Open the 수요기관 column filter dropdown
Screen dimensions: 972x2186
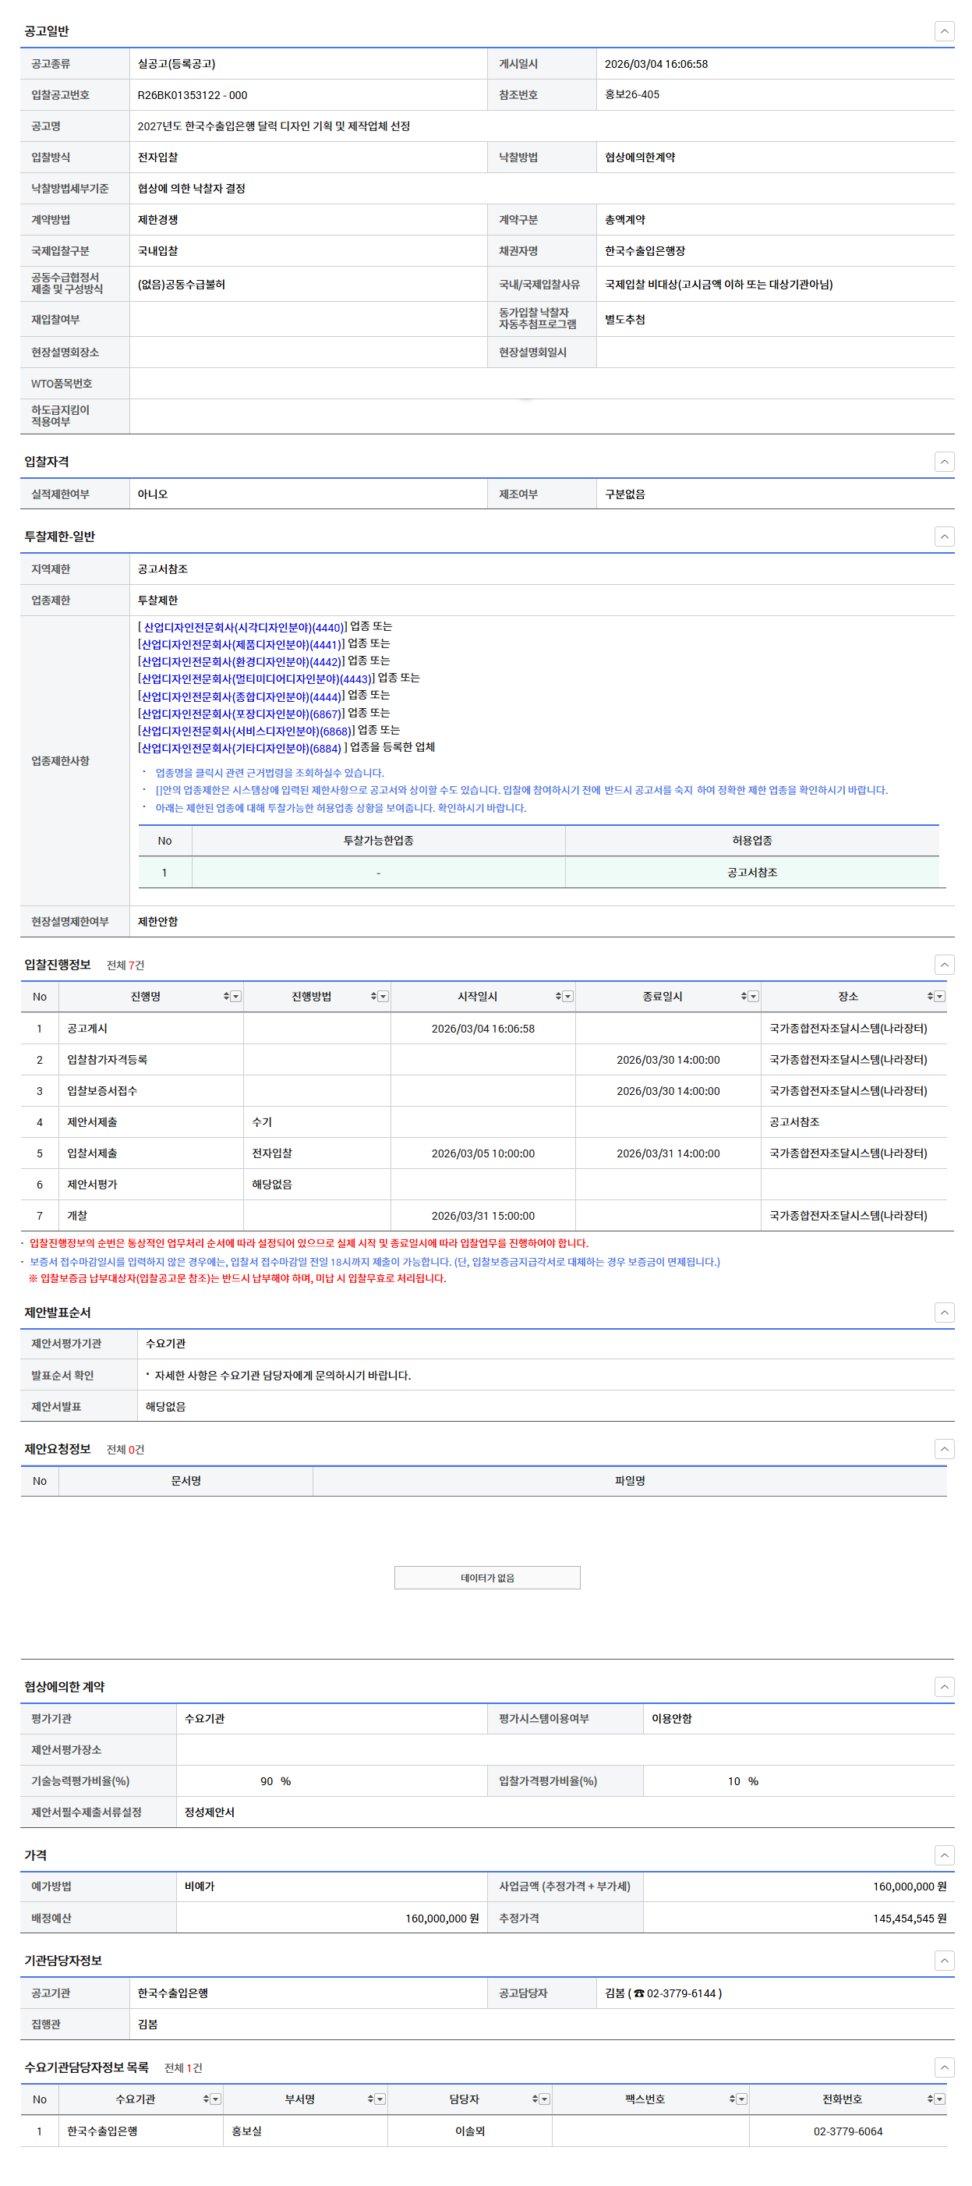tap(215, 2099)
